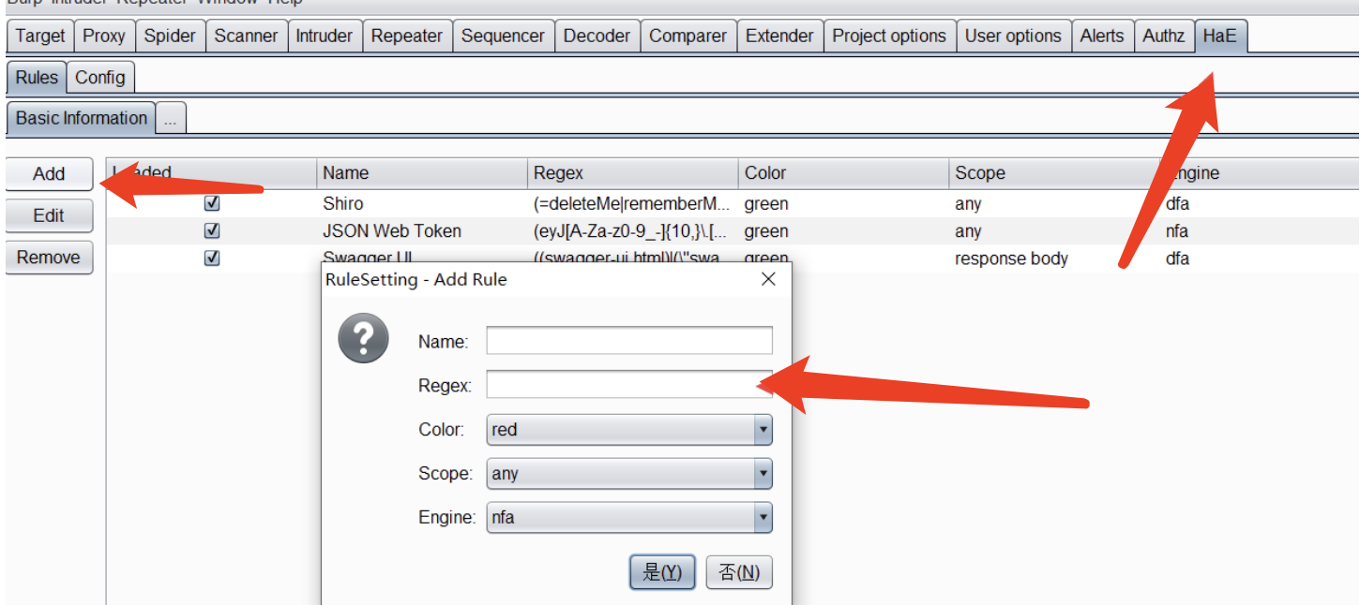Click the ... tab to add rule group
1360x605 pixels.
[x=170, y=119]
